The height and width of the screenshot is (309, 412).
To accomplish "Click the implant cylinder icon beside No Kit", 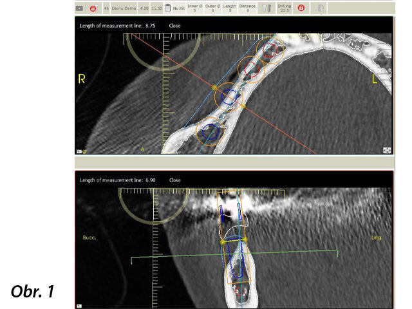I will pos(168,8).
